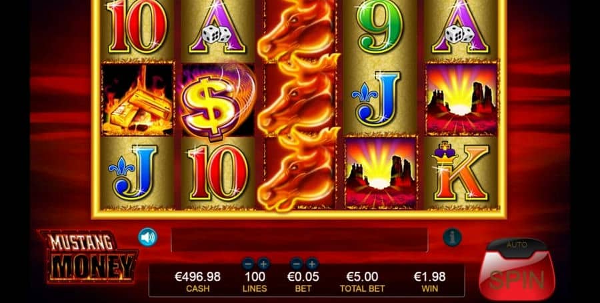Click the red SPIN button
Image resolution: width=600 pixels, height=303 pixels.
point(517,276)
